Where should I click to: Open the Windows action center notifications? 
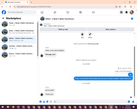coord(133,107)
